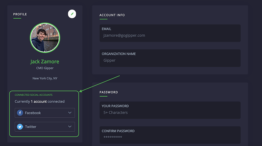The image size is (262, 146).
Task: Click the green pencil edit profile icon
Action: tap(72, 14)
